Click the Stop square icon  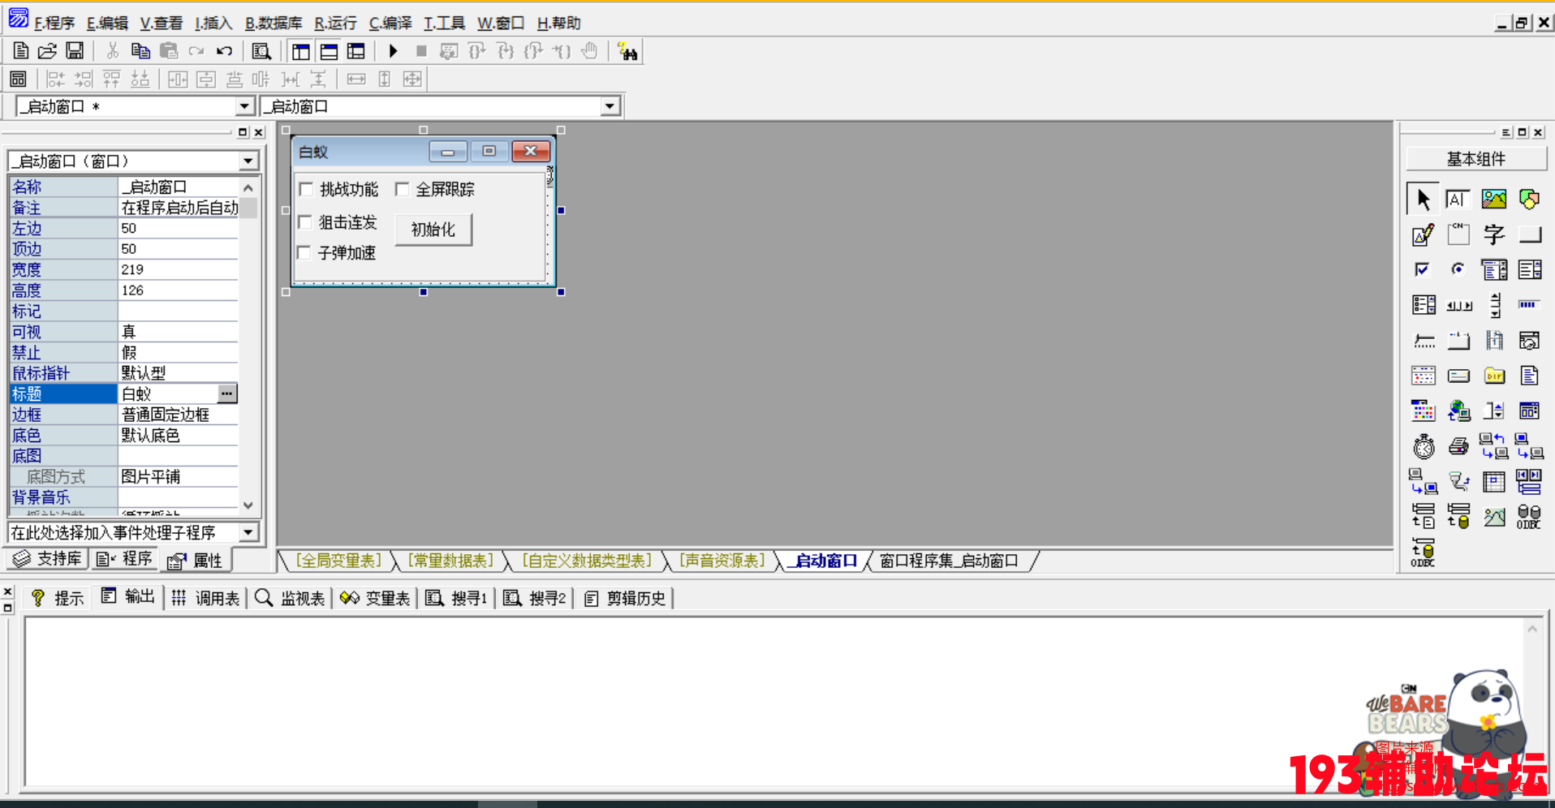click(x=420, y=51)
